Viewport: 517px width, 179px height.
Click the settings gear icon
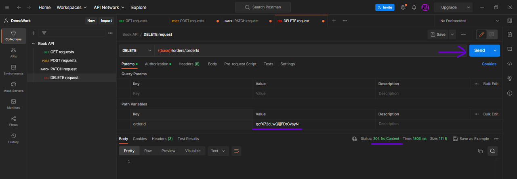tap(403, 7)
